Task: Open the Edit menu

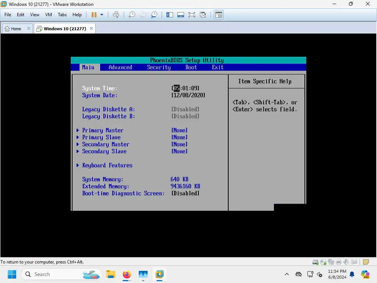Action: click(x=21, y=15)
